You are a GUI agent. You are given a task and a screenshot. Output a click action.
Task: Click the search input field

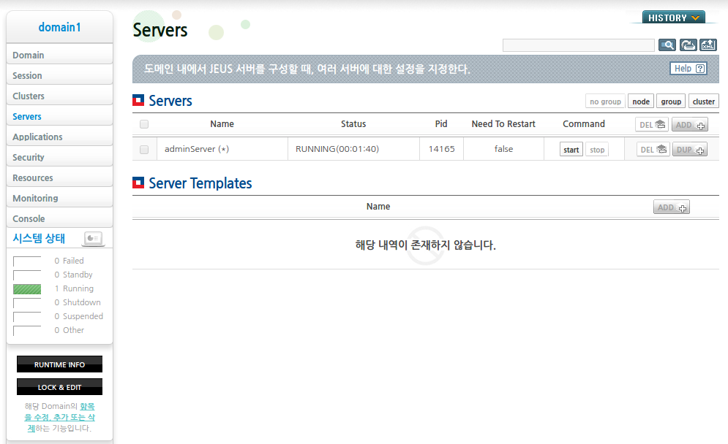579,45
